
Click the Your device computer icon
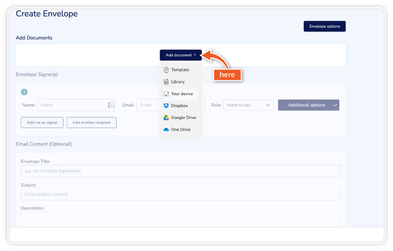point(166,94)
